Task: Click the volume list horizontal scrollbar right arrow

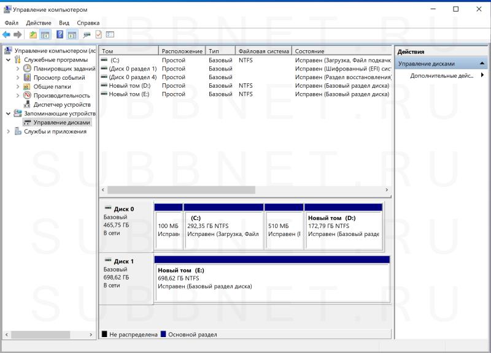Action: [387, 190]
